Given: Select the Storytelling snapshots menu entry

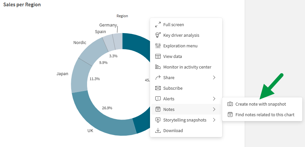Looking at the screenshot, I should coord(184,120).
